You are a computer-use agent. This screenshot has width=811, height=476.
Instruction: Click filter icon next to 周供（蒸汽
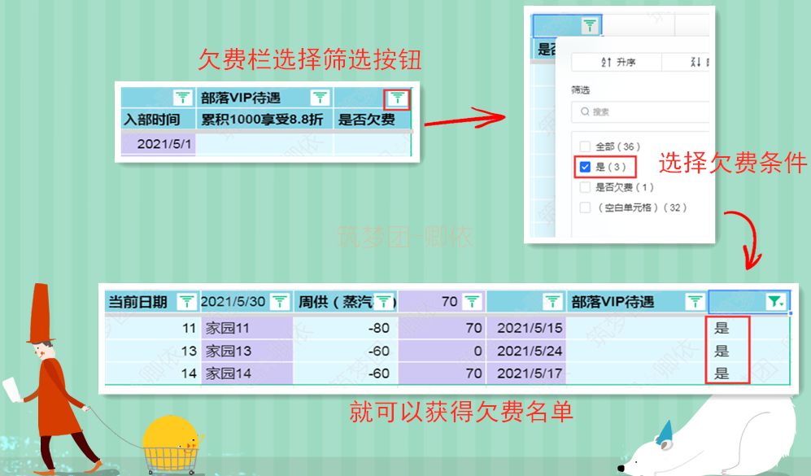(383, 302)
